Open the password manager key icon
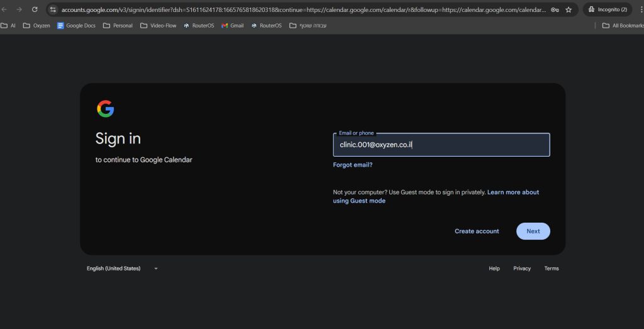Viewport: 644px width, 329px height. 555,9
